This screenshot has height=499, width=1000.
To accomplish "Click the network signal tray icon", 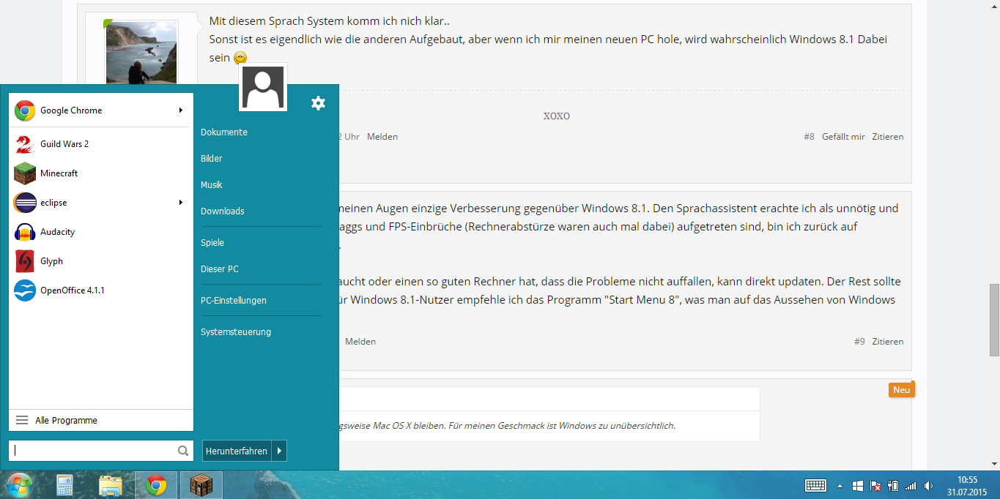I will [x=911, y=486].
